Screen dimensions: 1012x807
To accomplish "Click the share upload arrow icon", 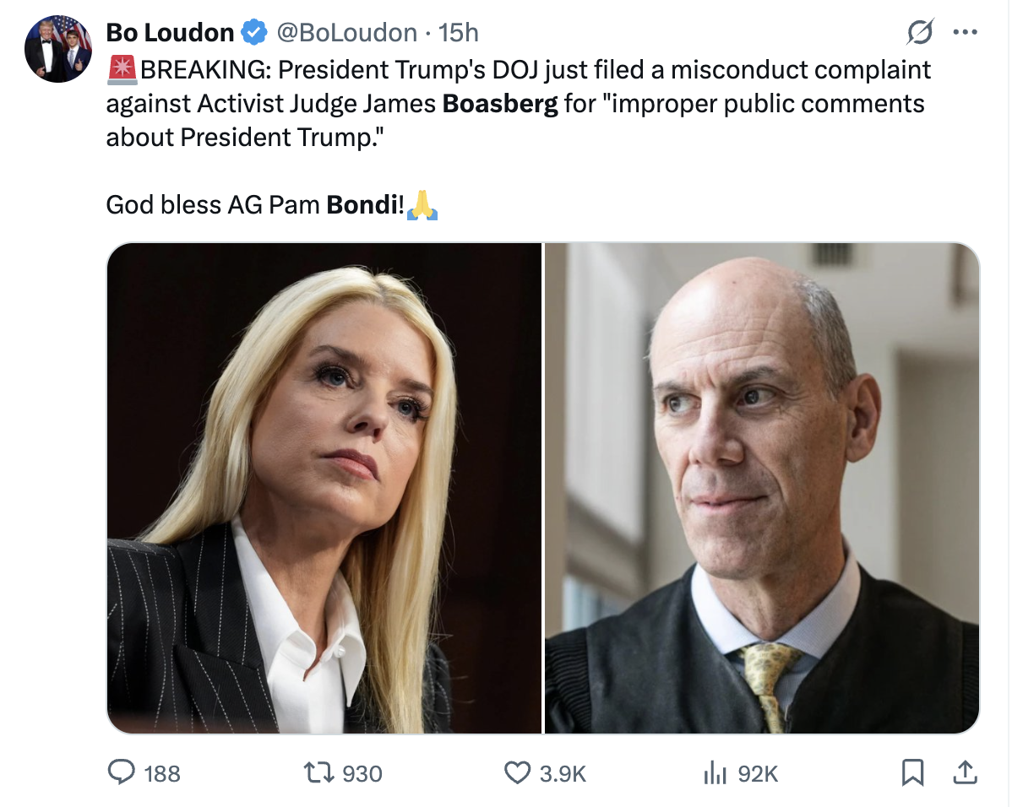I will [964, 772].
